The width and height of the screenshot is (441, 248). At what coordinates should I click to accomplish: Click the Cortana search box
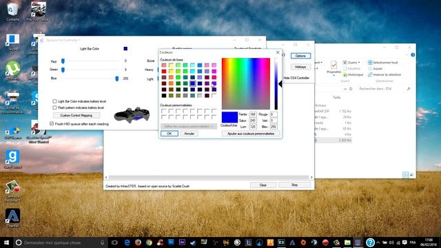coord(61,242)
